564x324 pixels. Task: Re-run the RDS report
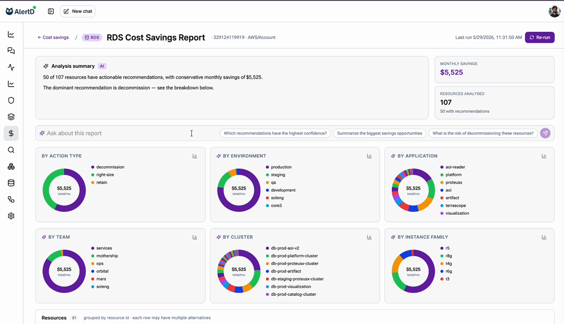pos(539,37)
